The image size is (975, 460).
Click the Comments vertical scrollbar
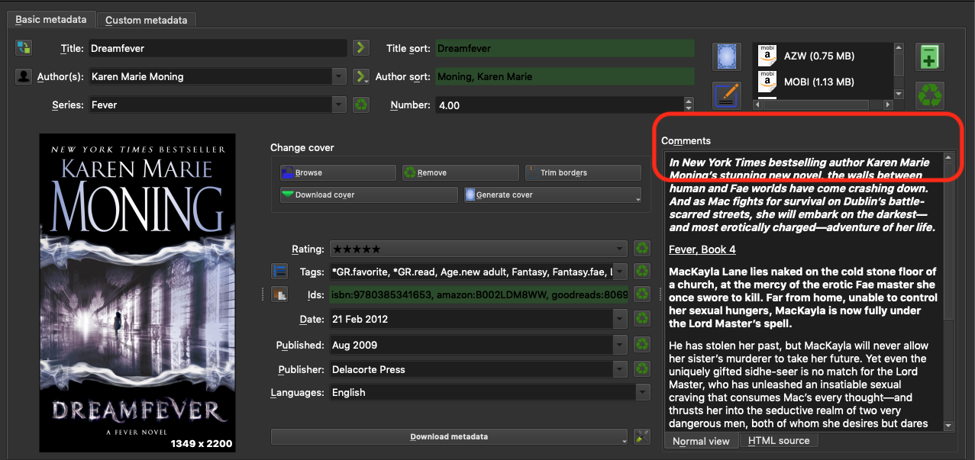pyautogui.click(x=949, y=291)
